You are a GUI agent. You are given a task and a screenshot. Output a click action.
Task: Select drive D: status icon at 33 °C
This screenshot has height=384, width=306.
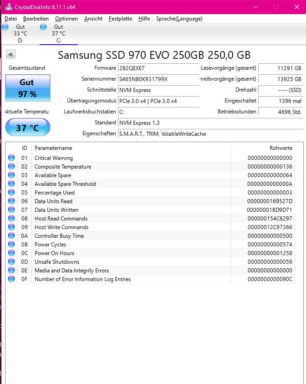[x=5, y=27]
